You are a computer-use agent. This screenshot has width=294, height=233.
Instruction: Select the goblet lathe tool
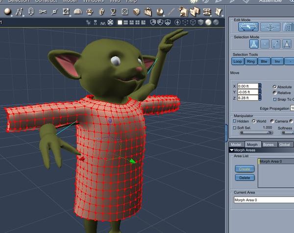pos(113,12)
